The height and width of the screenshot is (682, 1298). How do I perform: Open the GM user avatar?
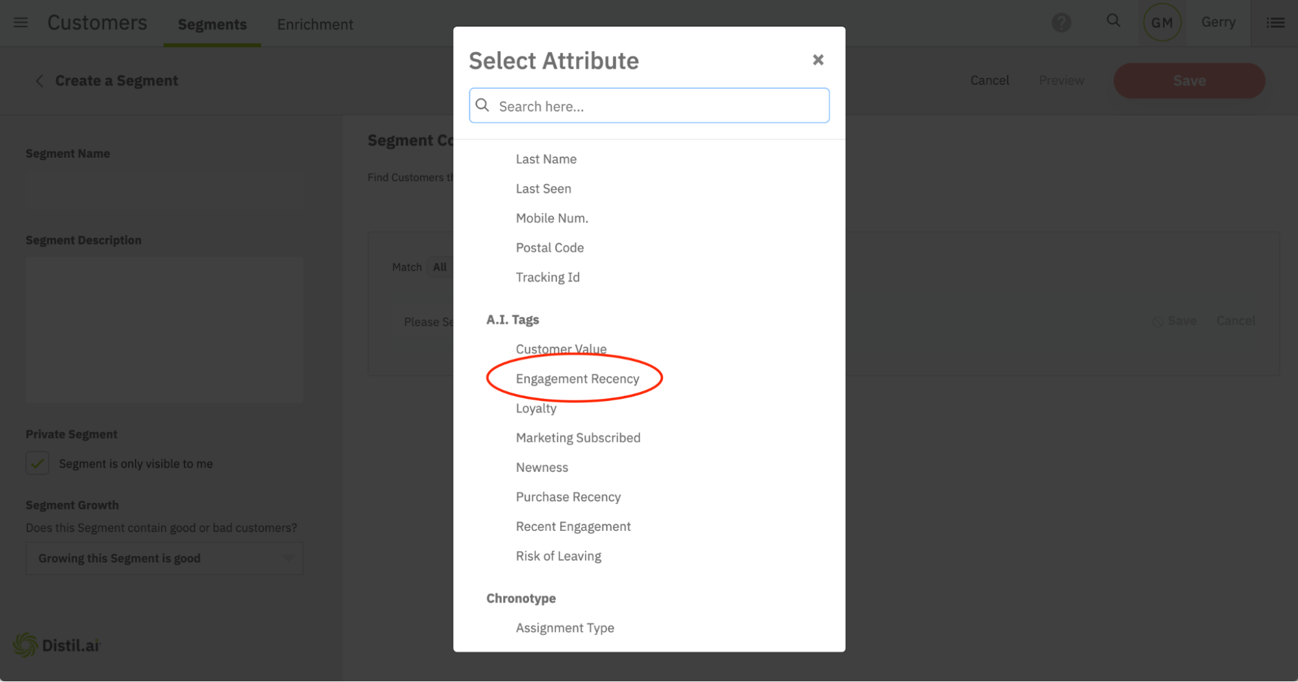click(x=1162, y=23)
